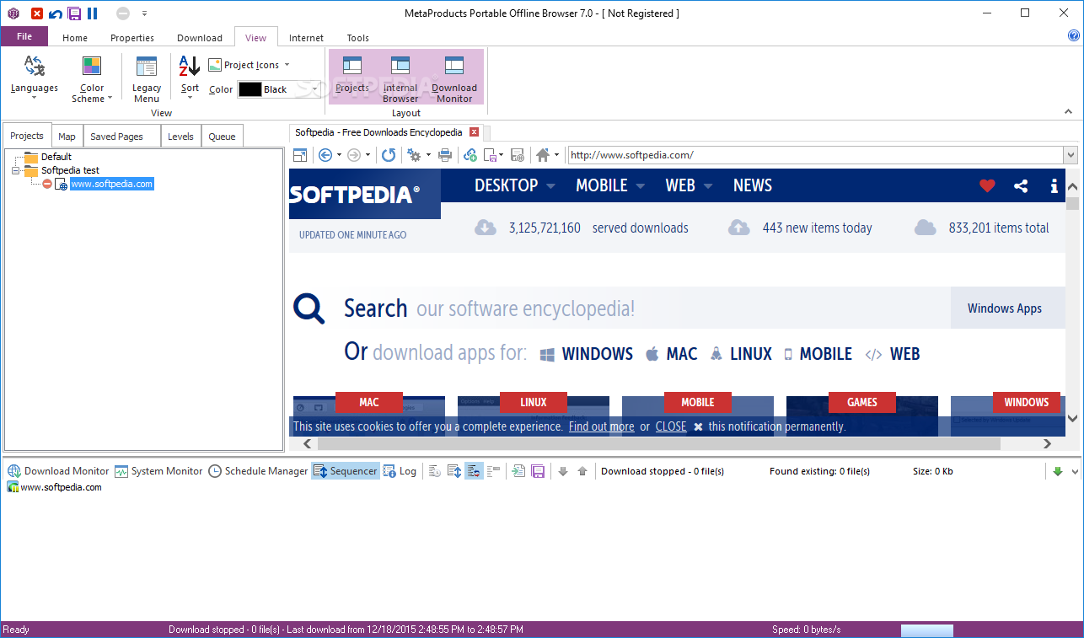Viewport: 1084px width, 638px height.
Task: Open the Schedule Manager panel tab
Action: click(x=258, y=471)
